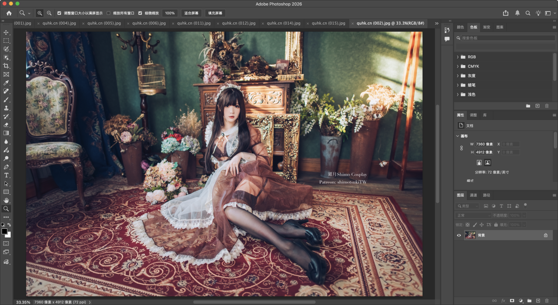Enable 缩放所有窗口 checkbox
558x305 pixels.
coord(109,13)
